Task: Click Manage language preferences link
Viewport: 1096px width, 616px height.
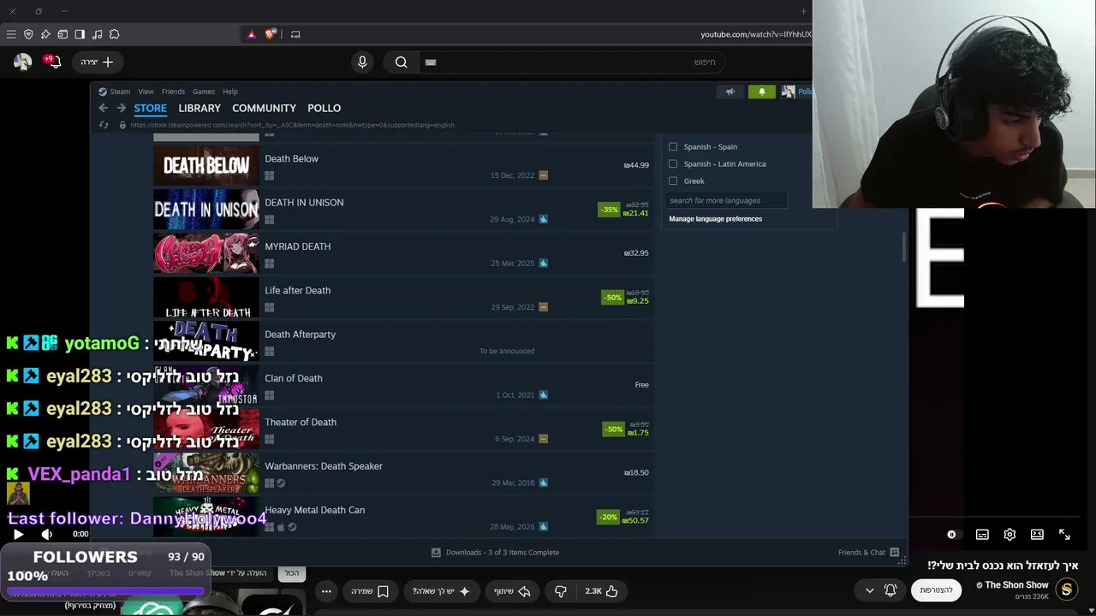Action: [x=716, y=219]
